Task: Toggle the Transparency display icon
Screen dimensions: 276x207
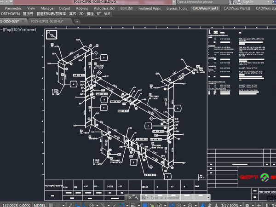Action: 145,205
